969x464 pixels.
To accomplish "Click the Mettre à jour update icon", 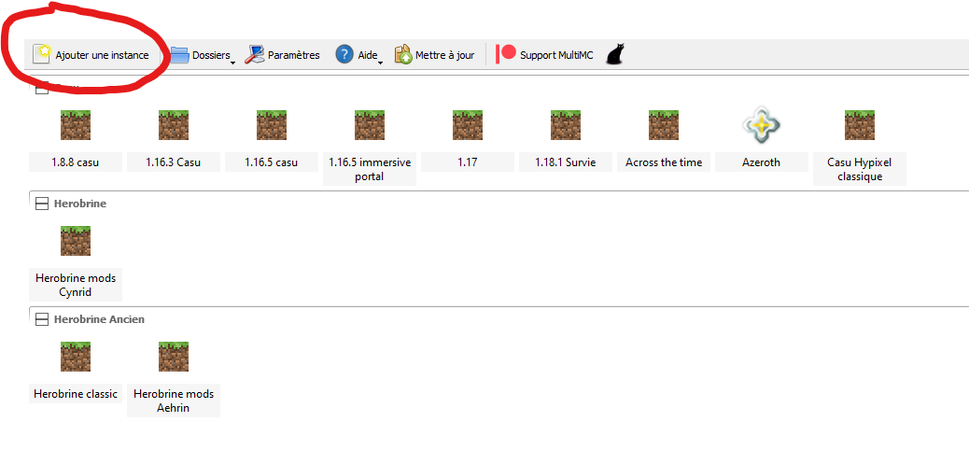I will click(403, 54).
